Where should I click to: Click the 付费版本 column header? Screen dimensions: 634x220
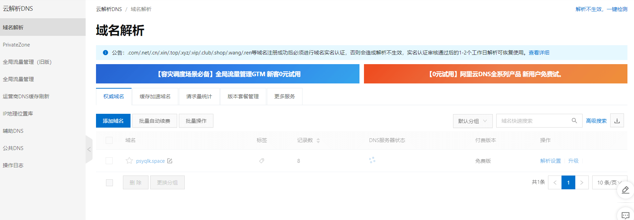(x=486, y=140)
